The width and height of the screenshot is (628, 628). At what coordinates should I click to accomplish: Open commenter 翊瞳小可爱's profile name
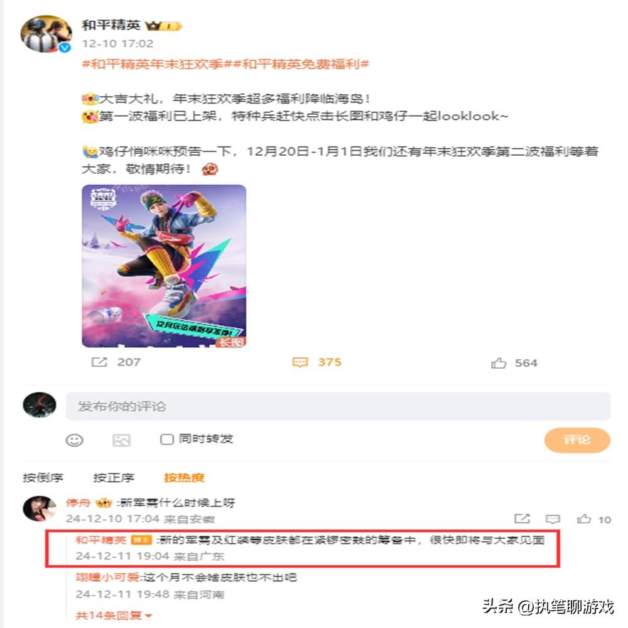pyautogui.click(x=108, y=577)
